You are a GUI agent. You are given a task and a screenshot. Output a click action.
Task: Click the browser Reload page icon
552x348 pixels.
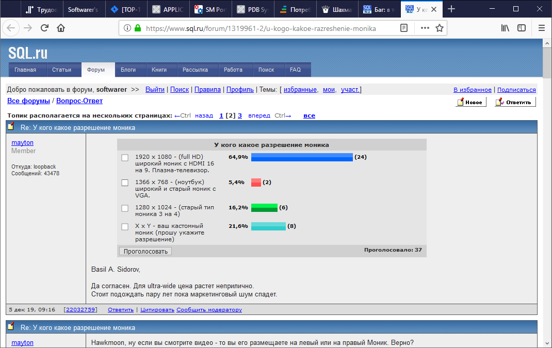point(44,28)
